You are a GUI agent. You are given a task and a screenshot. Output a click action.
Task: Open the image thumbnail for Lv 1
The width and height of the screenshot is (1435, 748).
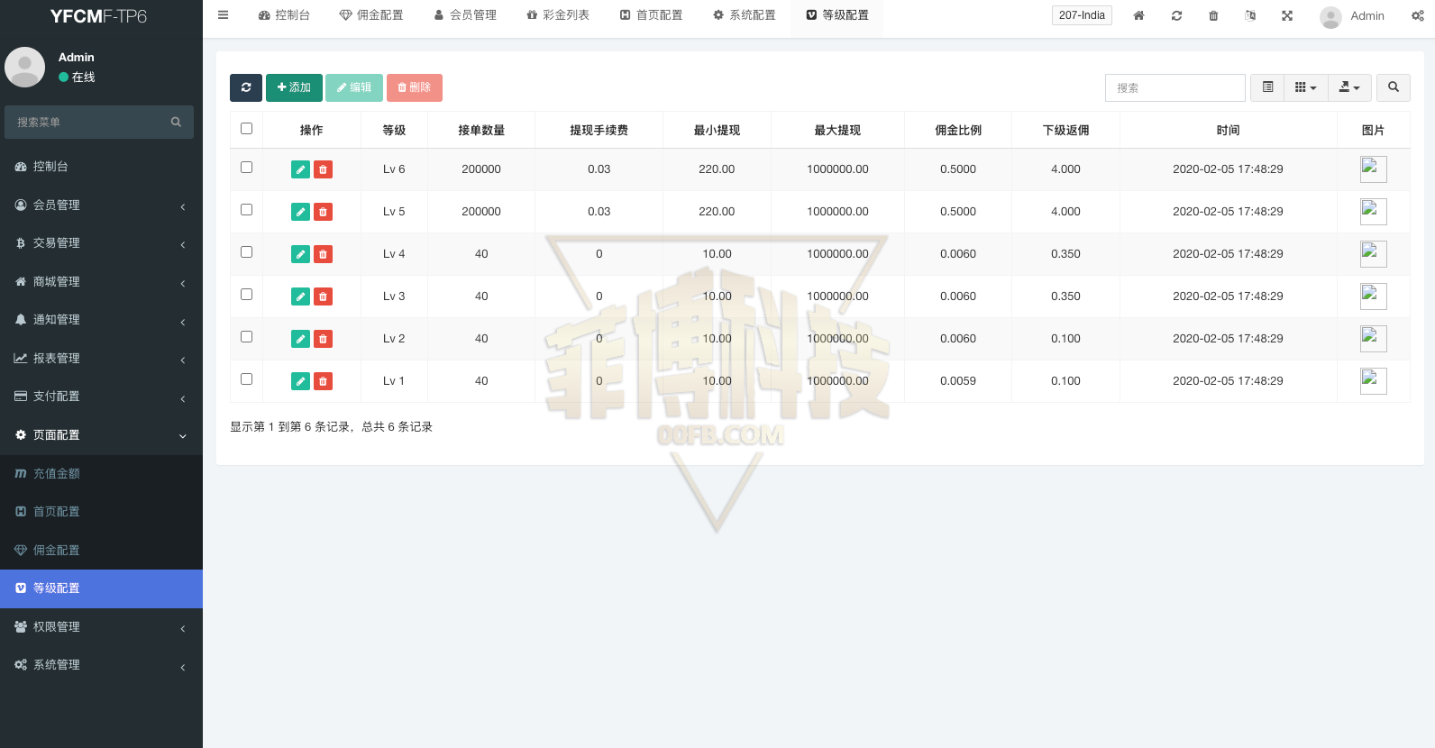(x=1373, y=381)
